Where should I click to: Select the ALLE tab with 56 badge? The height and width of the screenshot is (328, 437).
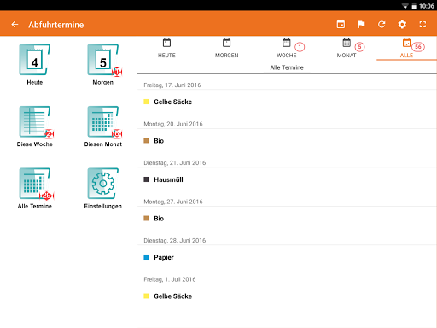(407, 49)
